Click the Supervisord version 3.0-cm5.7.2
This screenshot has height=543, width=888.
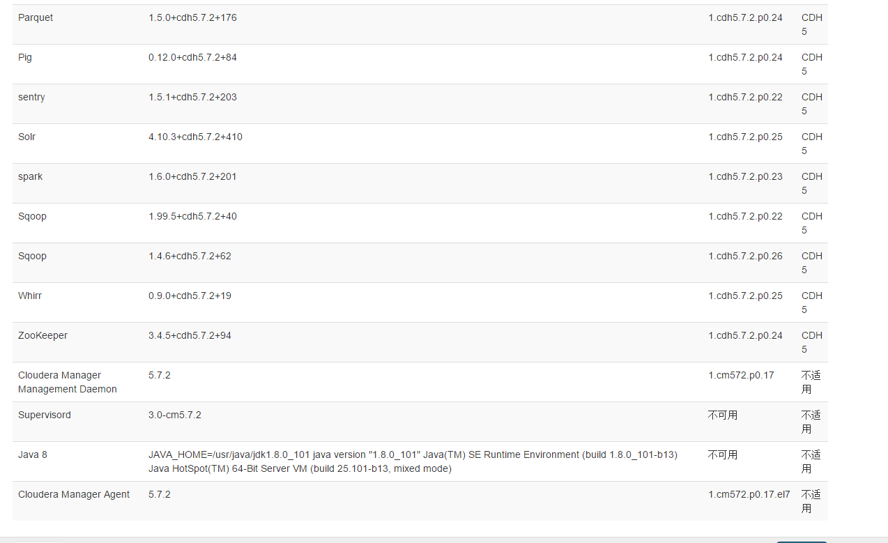click(x=175, y=415)
